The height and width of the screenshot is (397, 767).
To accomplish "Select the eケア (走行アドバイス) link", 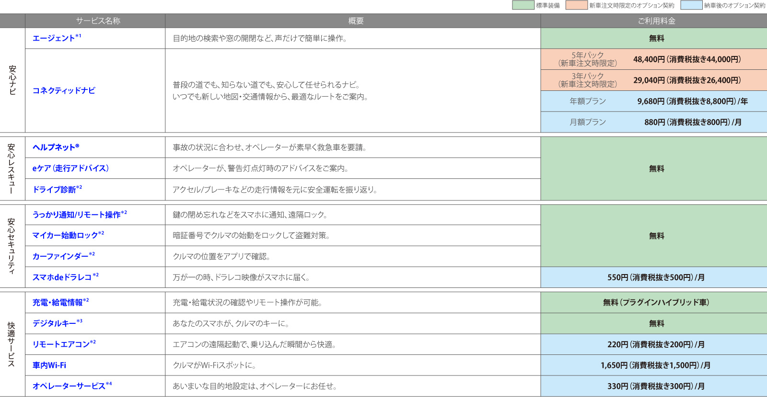I will (70, 168).
